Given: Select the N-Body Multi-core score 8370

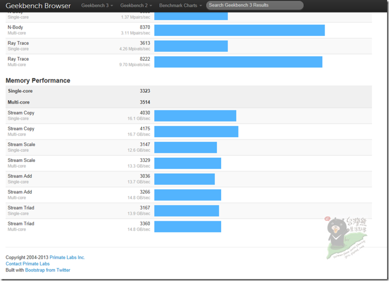Looking at the screenshot, I should (x=145, y=27).
